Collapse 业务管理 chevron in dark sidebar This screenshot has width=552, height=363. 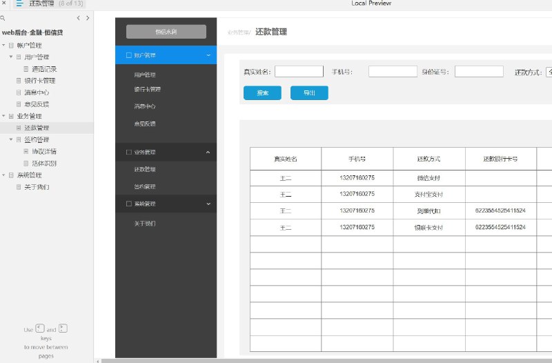tap(208, 152)
